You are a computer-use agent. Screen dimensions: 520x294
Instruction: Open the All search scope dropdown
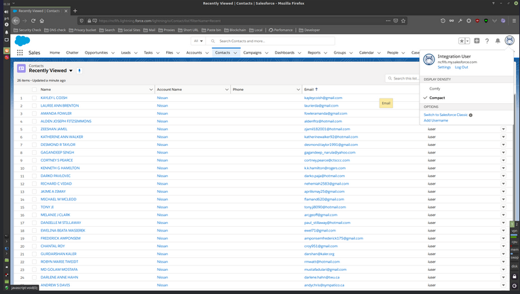[x=198, y=41]
